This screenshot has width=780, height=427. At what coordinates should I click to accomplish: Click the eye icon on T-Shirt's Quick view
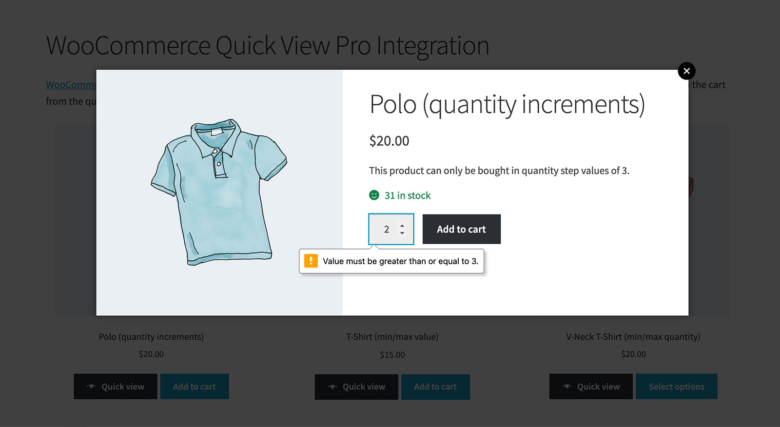point(332,387)
